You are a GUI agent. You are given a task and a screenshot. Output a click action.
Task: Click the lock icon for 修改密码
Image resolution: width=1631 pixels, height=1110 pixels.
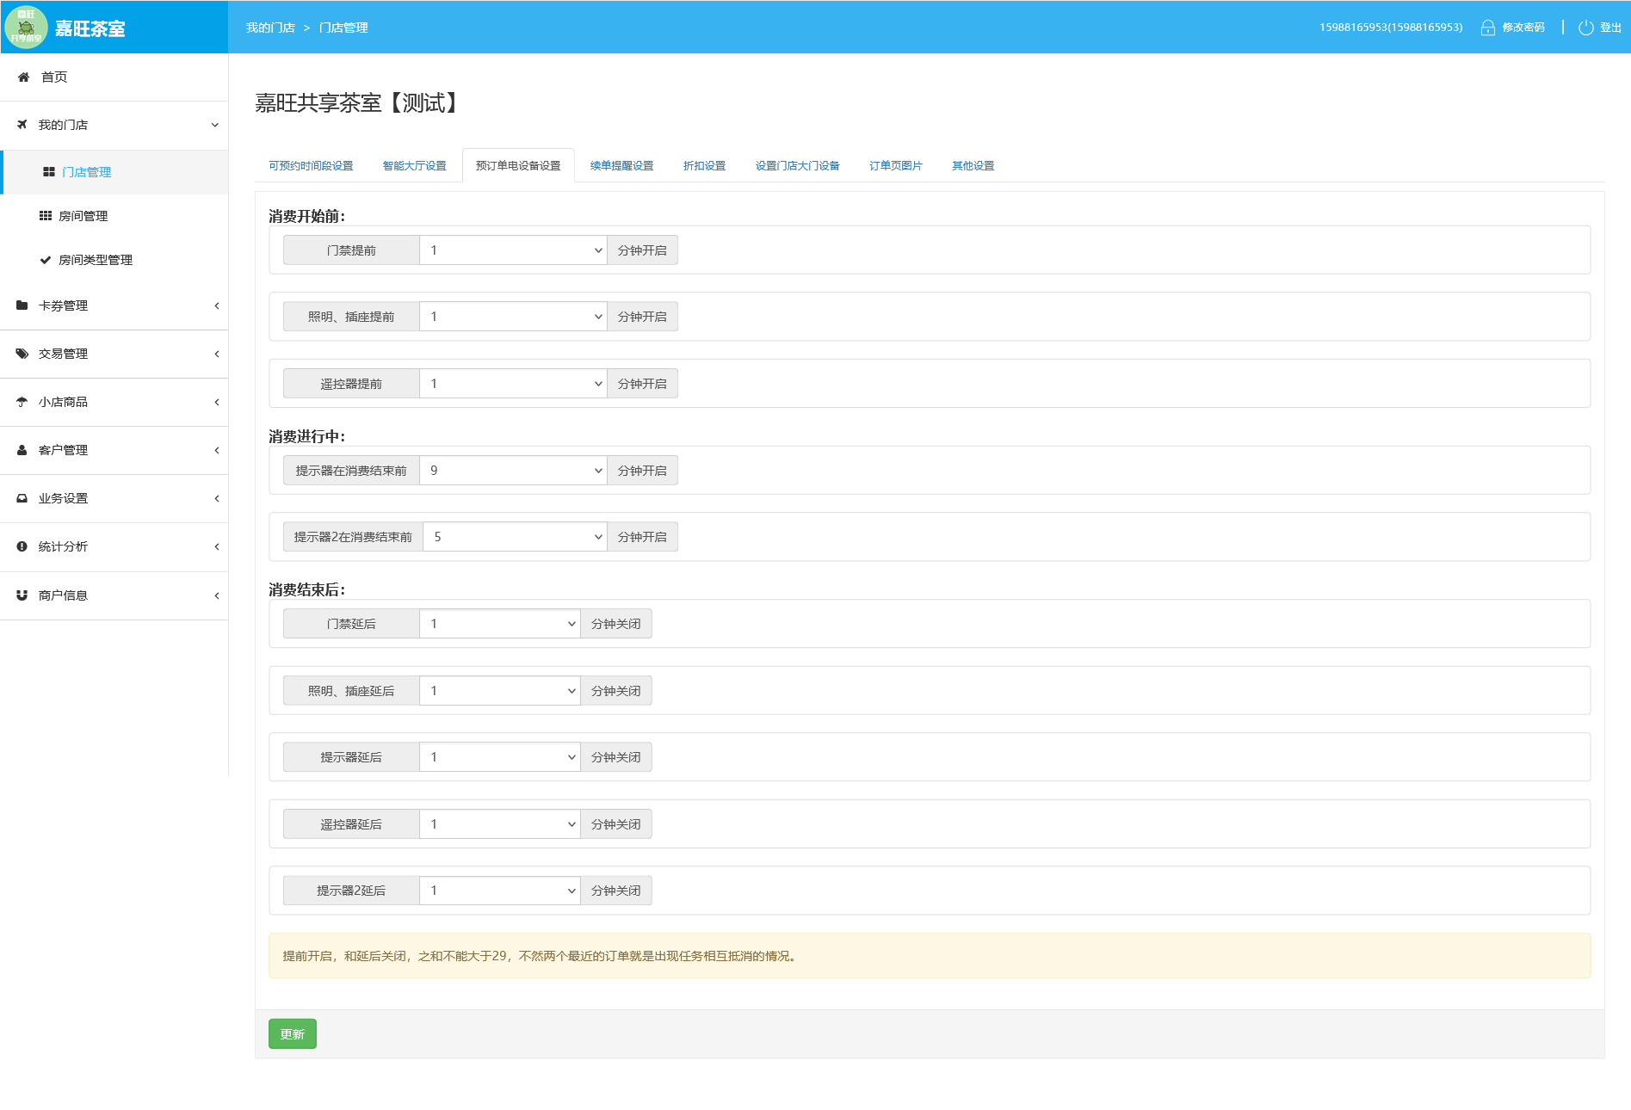1487,28
